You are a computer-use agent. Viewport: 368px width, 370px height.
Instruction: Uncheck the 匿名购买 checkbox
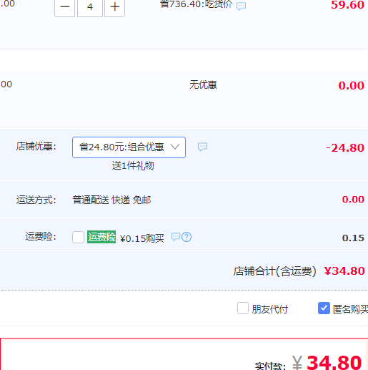(x=324, y=308)
